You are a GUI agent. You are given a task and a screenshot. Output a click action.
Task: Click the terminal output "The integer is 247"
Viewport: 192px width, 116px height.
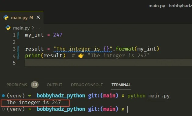[x=34, y=102]
